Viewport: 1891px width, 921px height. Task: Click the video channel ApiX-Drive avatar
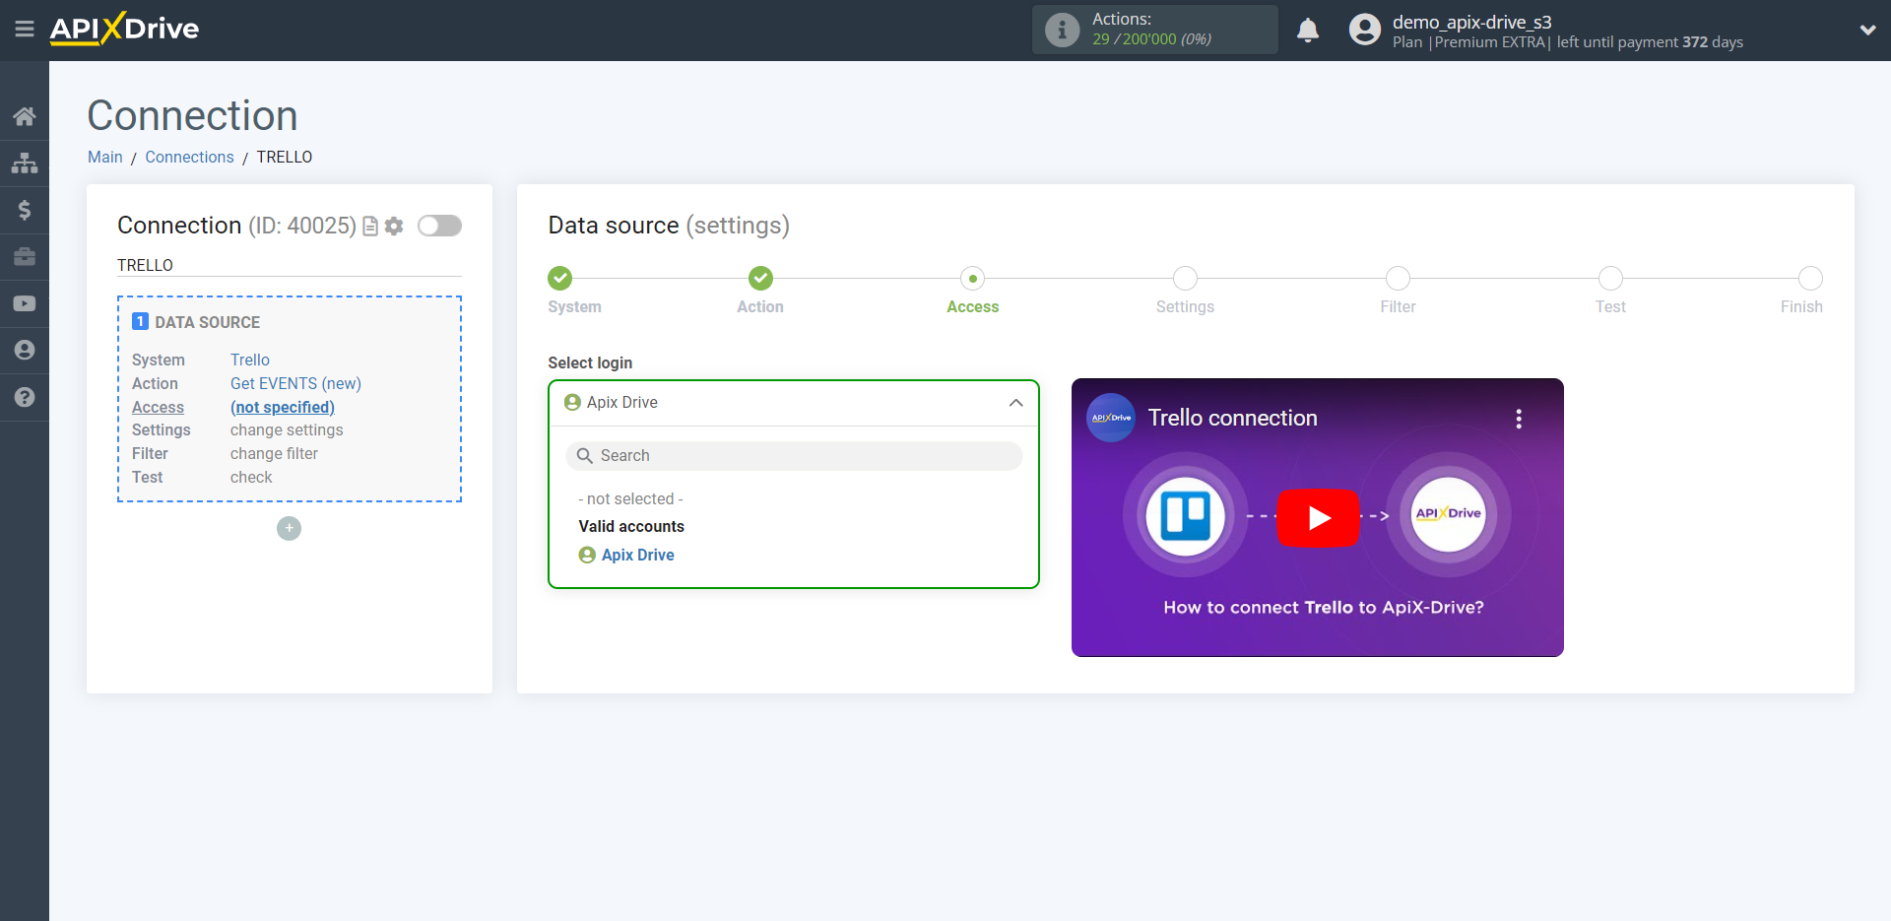(1111, 418)
